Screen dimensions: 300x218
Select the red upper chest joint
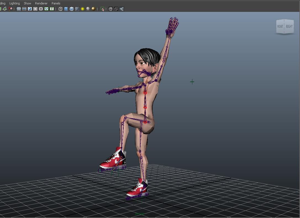(145, 93)
